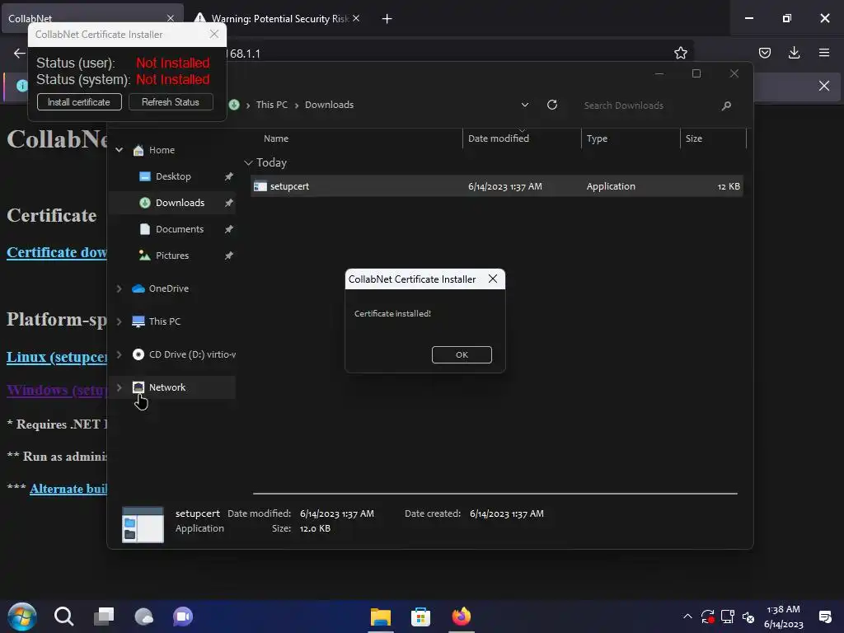Open Desktop in the Explorer sidebar
The width and height of the screenshot is (844, 633).
[173, 176]
